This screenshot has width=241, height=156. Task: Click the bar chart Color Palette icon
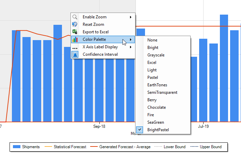pyautogui.click(x=75, y=39)
